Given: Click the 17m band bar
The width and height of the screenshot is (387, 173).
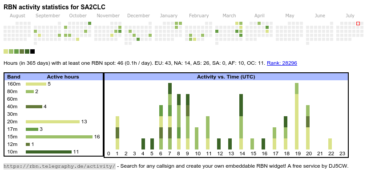Looking at the screenshot, I should (32, 129).
